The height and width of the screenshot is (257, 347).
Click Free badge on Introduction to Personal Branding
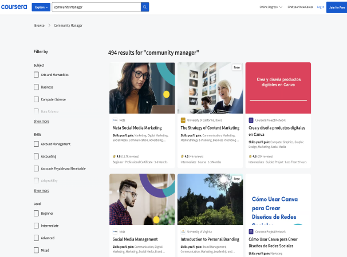point(236,179)
